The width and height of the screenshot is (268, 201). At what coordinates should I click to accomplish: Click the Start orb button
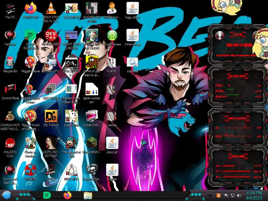[x=7, y=196]
